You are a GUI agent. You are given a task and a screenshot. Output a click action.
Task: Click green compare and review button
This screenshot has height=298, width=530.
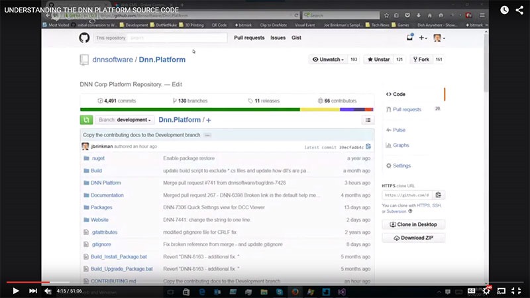(86, 120)
